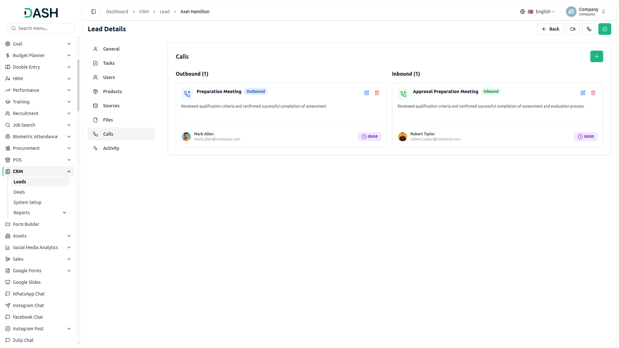
Task: Open the Products tab
Action: 121,92
